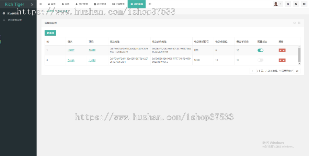The height and width of the screenshot is (156, 309).
Task: Click the droplet icon beside Rich Tiger
Action: [x=32, y=4]
